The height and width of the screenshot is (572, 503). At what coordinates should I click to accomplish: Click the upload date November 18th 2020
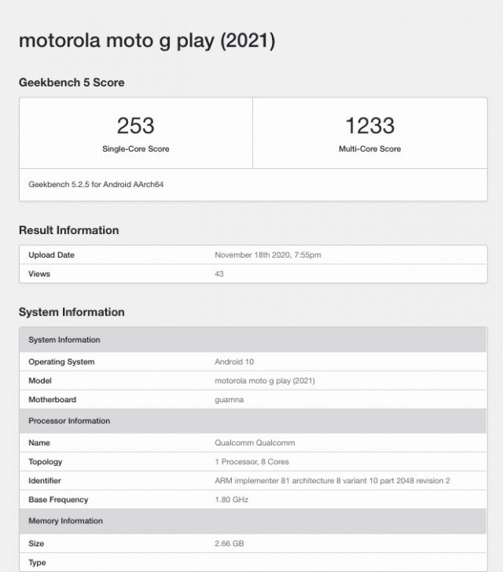[x=268, y=255]
